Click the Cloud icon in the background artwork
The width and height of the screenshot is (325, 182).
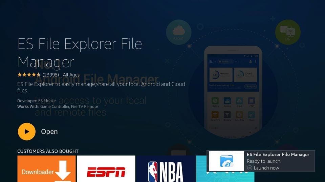click(179, 32)
